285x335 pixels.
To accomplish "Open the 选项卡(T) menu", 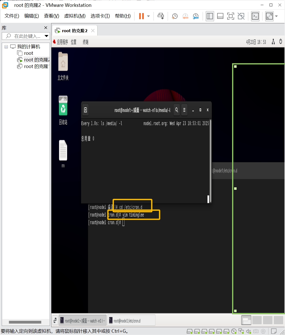I will (100, 16).
